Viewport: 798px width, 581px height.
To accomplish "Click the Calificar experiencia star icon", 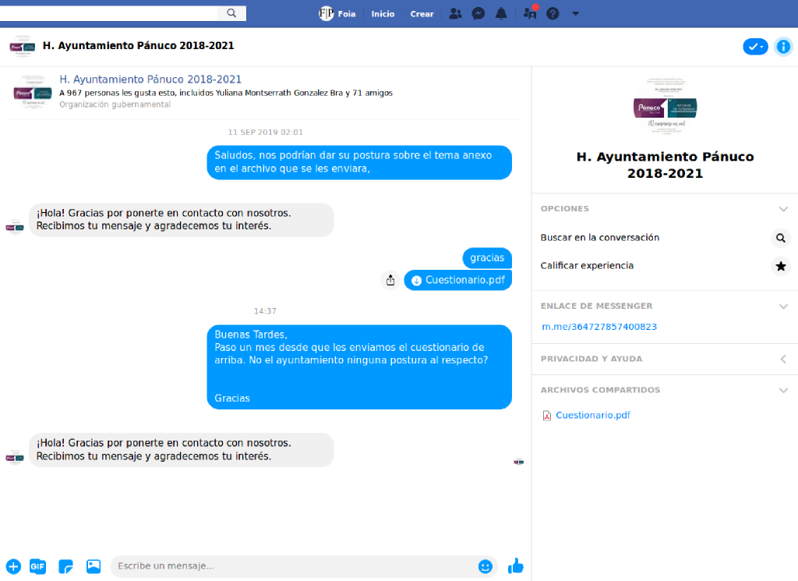I will (x=781, y=266).
